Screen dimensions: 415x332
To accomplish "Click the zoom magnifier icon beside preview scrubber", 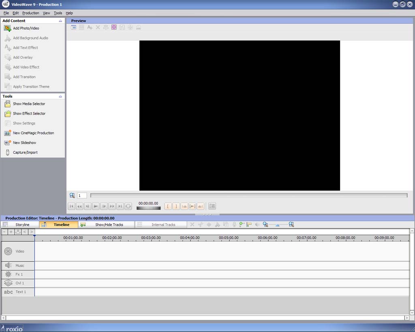I will [x=72, y=195].
